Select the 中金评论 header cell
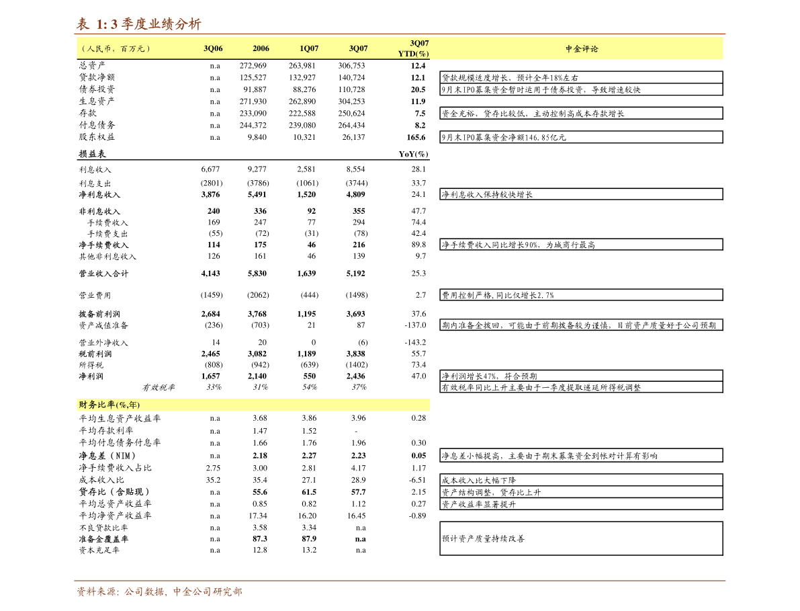Viewport: 800px width, 611px height. [x=581, y=48]
